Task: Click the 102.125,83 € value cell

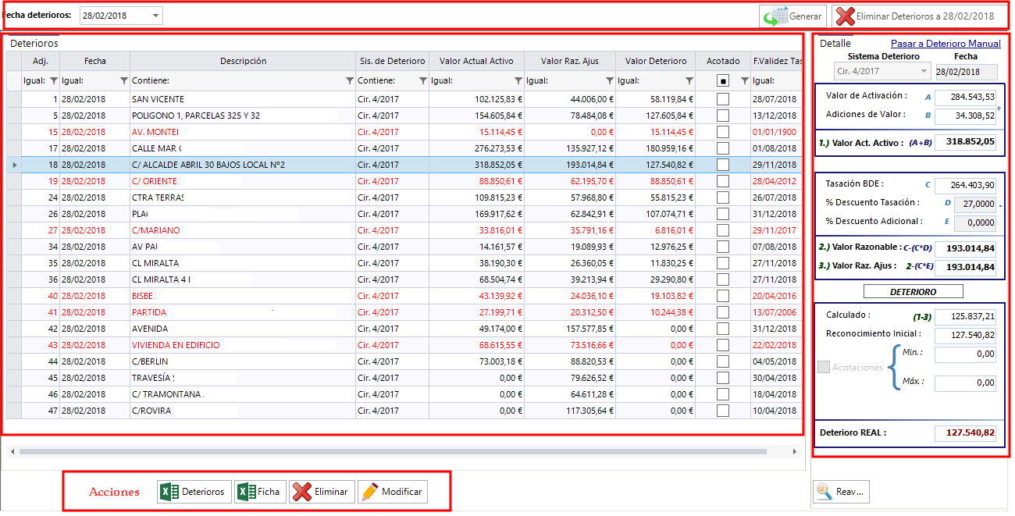Action: click(476, 99)
